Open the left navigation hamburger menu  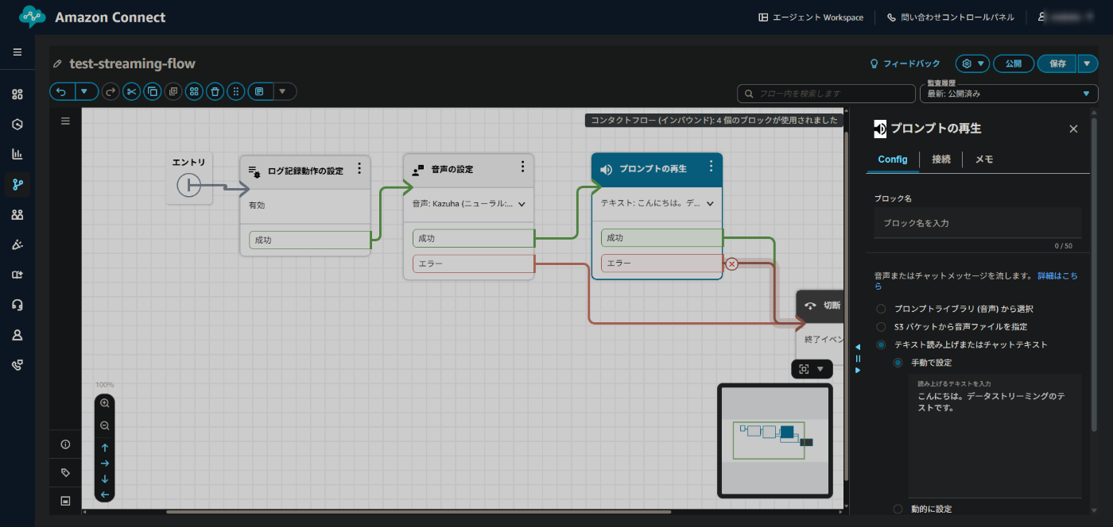tap(17, 52)
